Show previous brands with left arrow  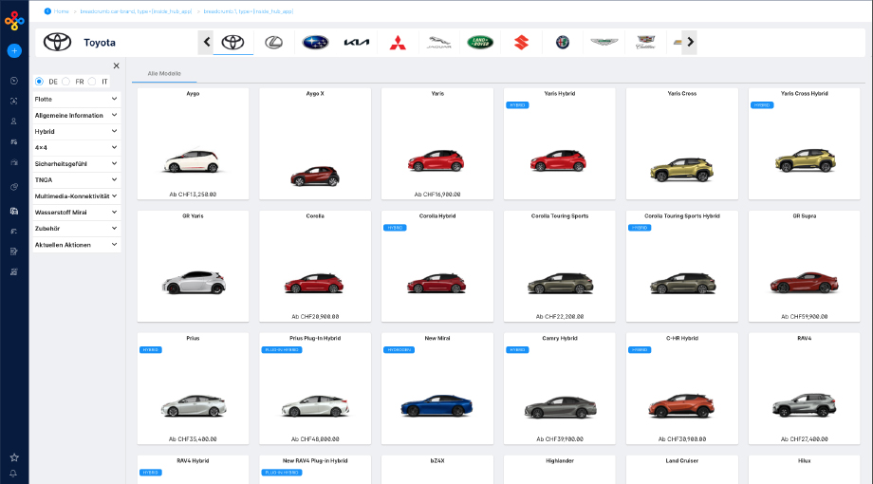pos(206,43)
